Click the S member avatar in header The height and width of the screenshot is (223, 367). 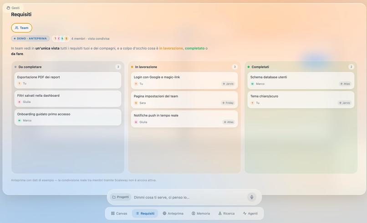(x=66, y=39)
